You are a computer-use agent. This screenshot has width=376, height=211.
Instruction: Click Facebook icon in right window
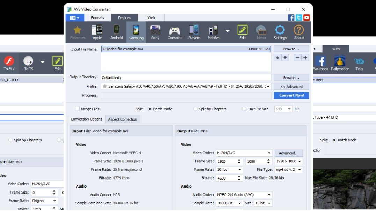[x=320, y=63]
